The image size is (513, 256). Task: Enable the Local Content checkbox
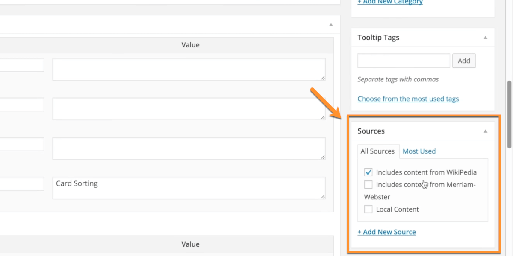click(x=368, y=209)
